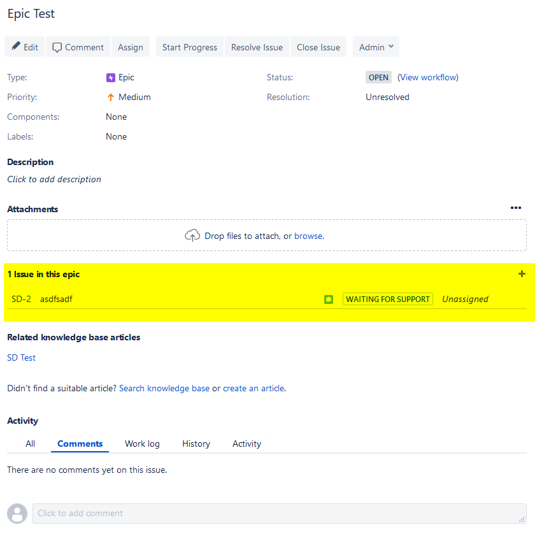Click the Close Issue button
Image resolution: width=535 pixels, height=534 pixels.
point(318,47)
